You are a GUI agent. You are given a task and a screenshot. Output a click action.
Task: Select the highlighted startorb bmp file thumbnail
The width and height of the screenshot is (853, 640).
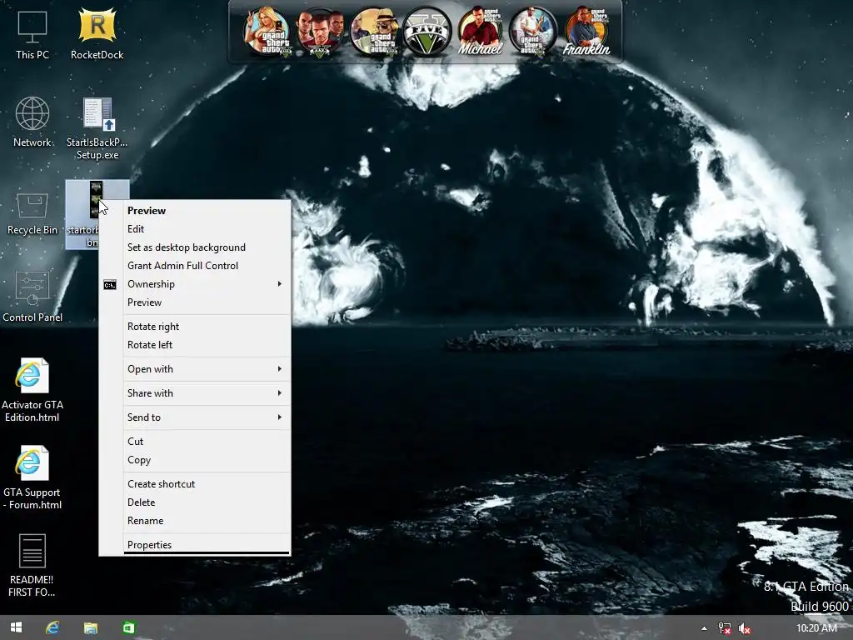tap(96, 199)
